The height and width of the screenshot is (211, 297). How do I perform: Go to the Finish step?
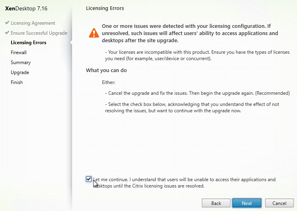click(17, 82)
